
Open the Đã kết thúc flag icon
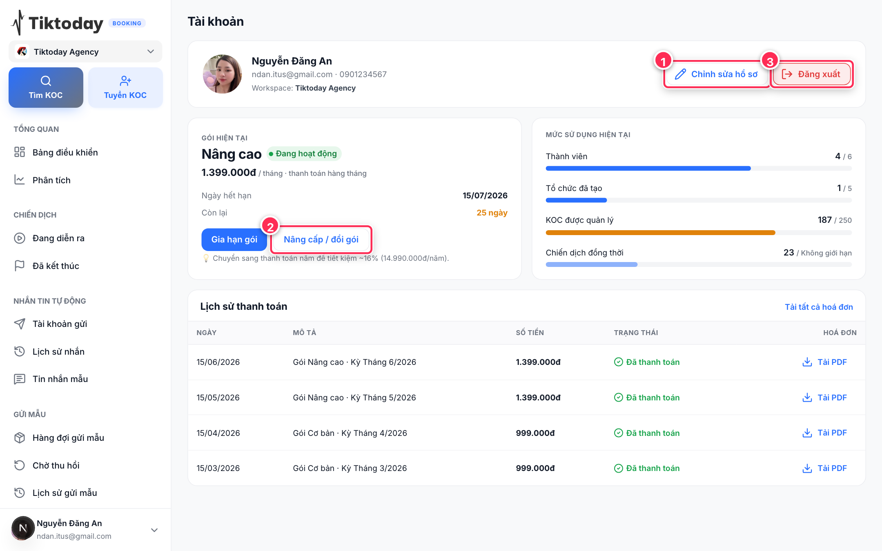click(20, 266)
